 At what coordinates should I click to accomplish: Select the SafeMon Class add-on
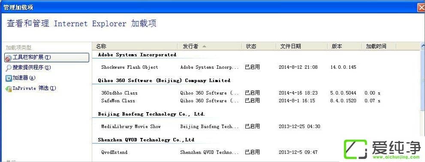tap(118, 101)
